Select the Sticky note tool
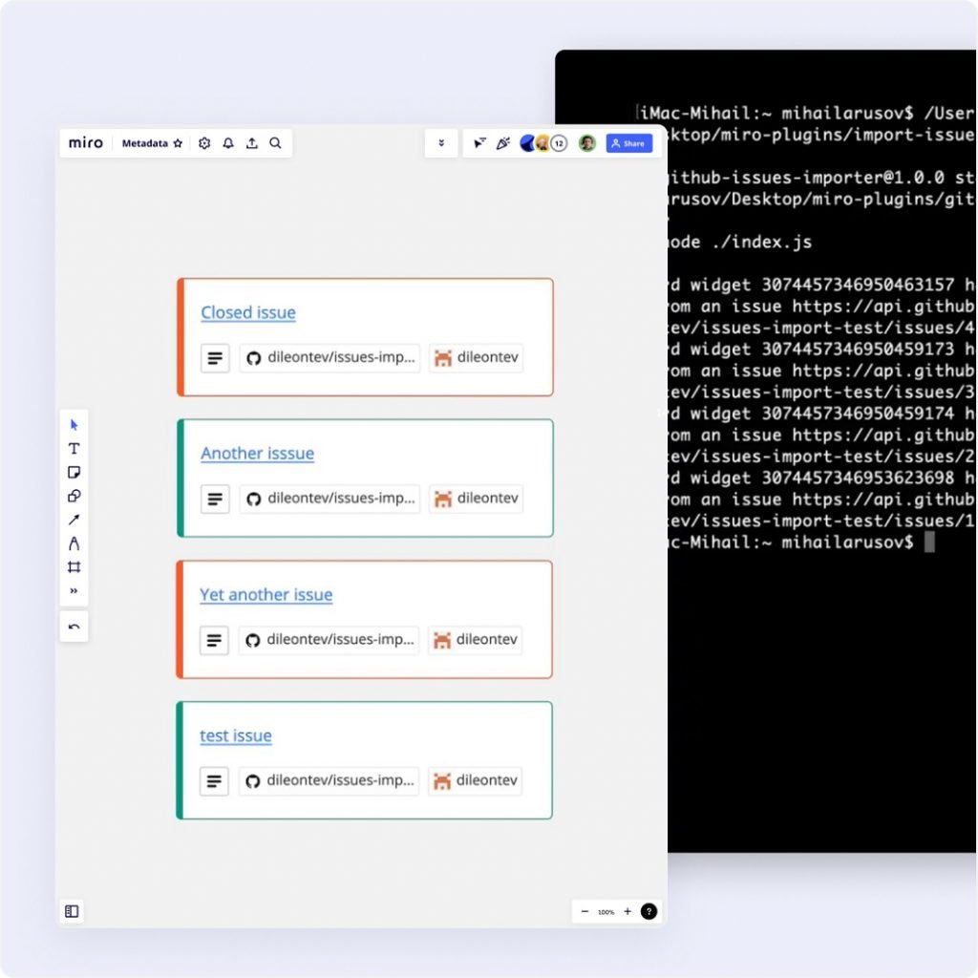Screen dimensions: 978x978 74,472
